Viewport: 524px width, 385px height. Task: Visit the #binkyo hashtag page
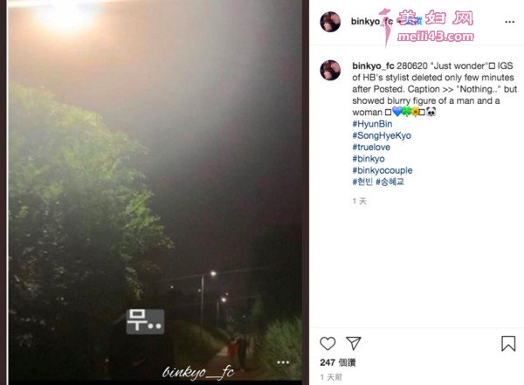pyautogui.click(x=369, y=159)
